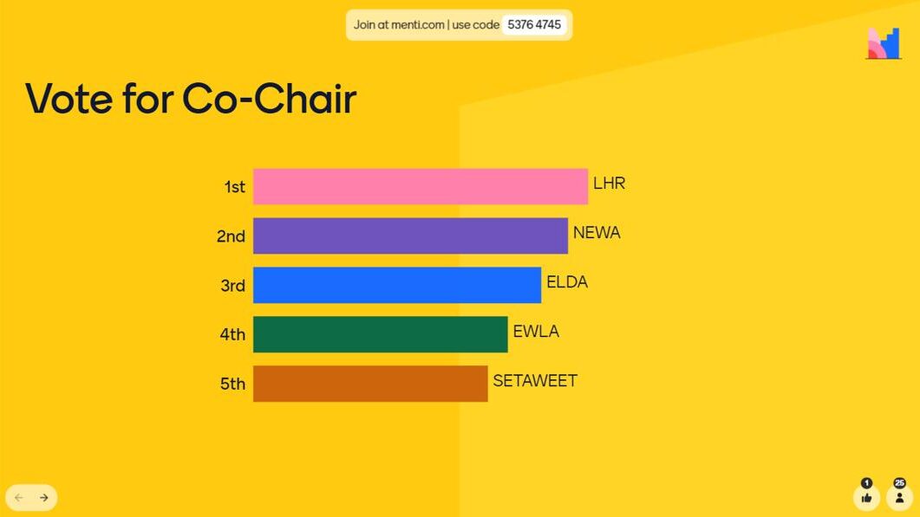Click the Join at menti.com text
The width and height of the screenshot is (920, 517).
coord(398,24)
